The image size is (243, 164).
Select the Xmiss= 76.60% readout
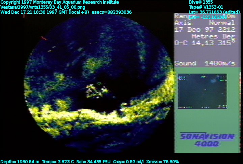coord(163,162)
